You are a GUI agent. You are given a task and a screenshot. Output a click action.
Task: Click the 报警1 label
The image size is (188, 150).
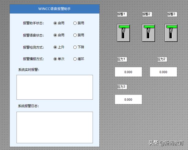pos(122,14)
